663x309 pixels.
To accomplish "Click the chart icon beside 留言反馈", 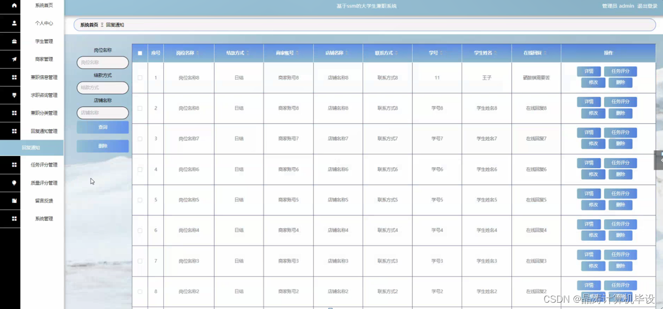I will coord(14,201).
